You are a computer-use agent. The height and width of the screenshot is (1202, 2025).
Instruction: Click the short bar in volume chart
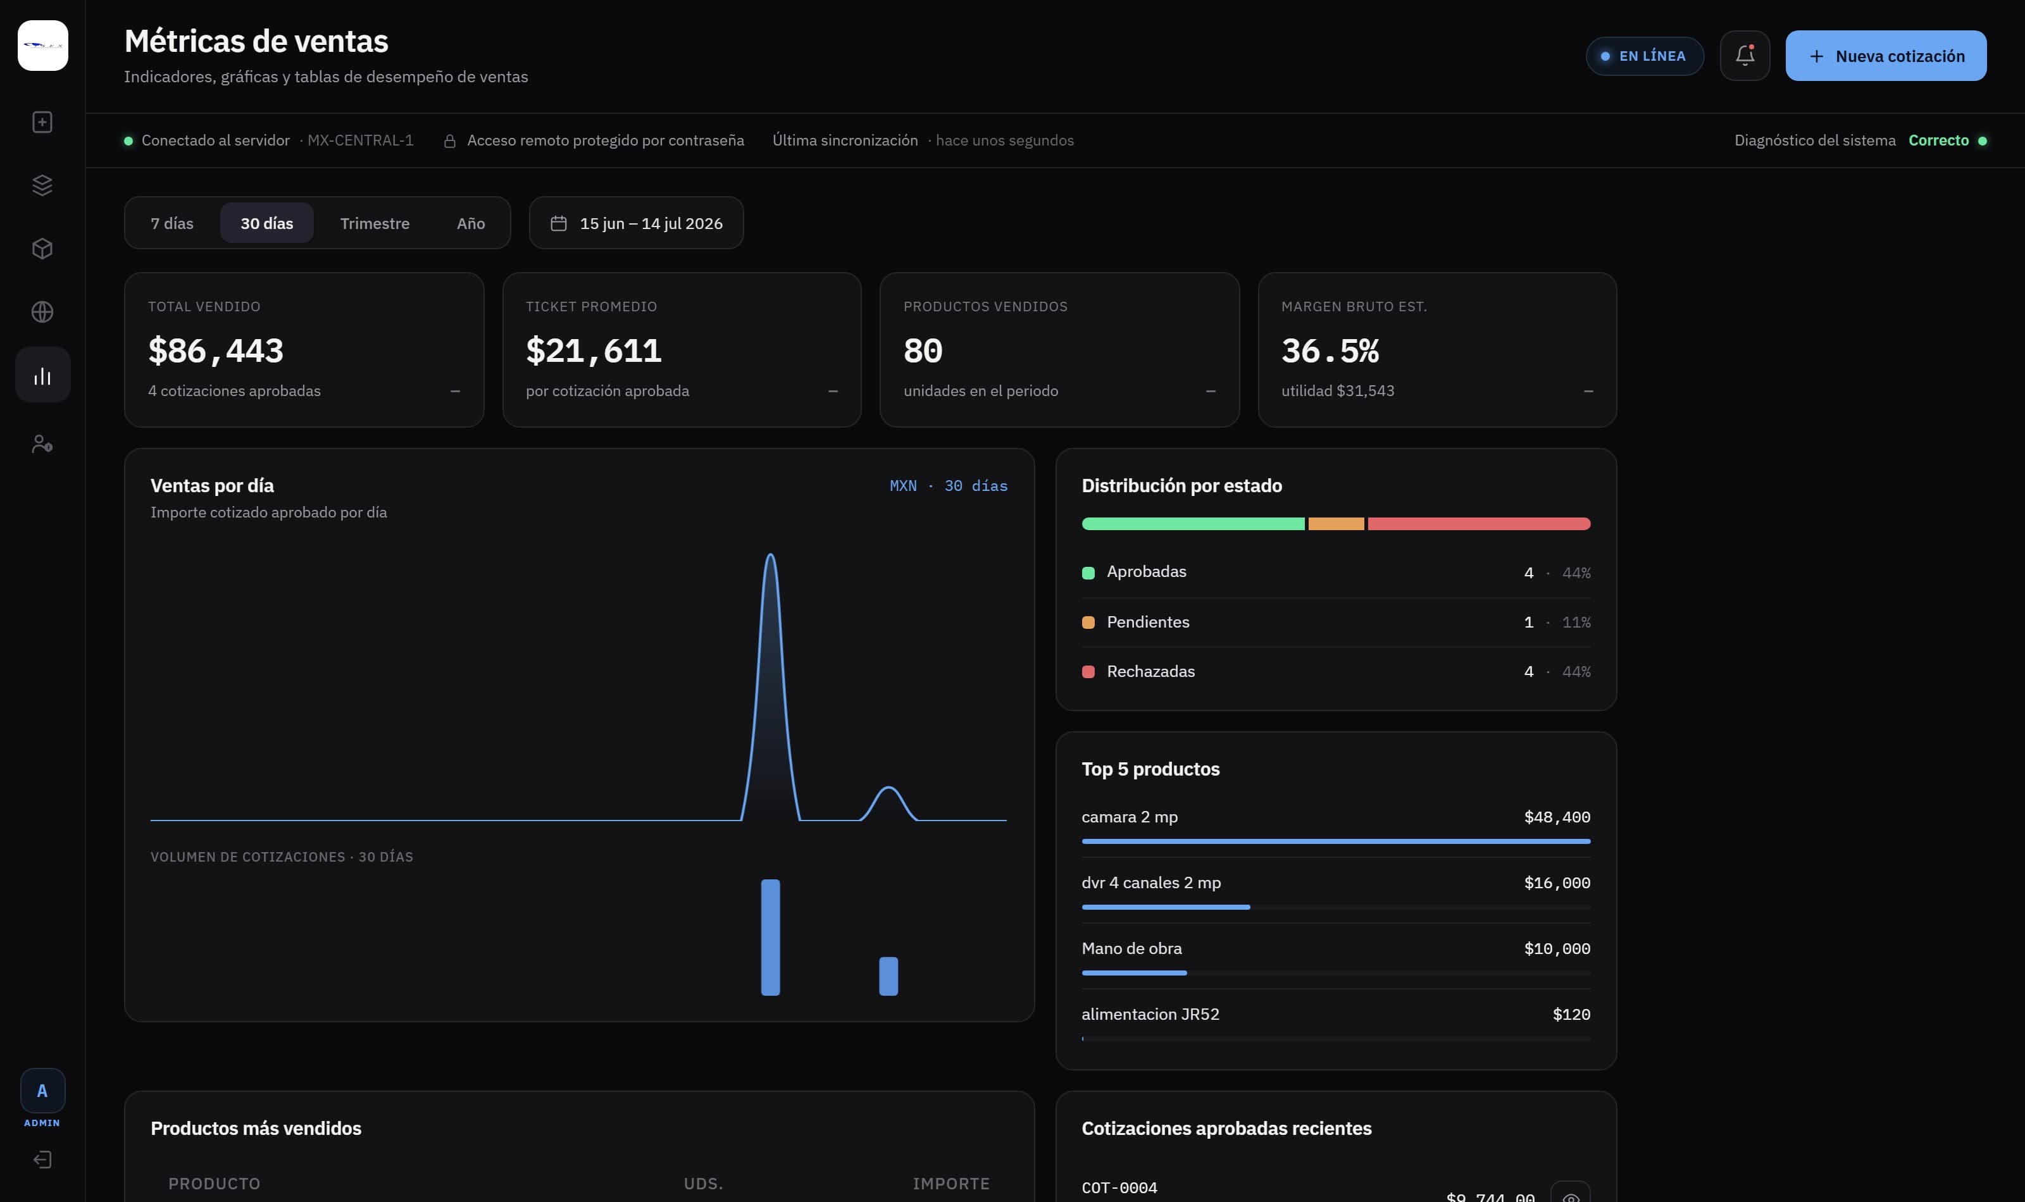[x=888, y=976]
